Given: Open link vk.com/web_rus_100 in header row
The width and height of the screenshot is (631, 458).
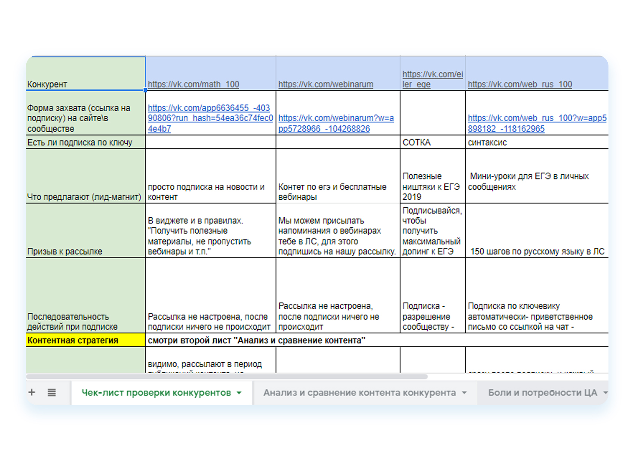Looking at the screenshot, I should 520,84.
